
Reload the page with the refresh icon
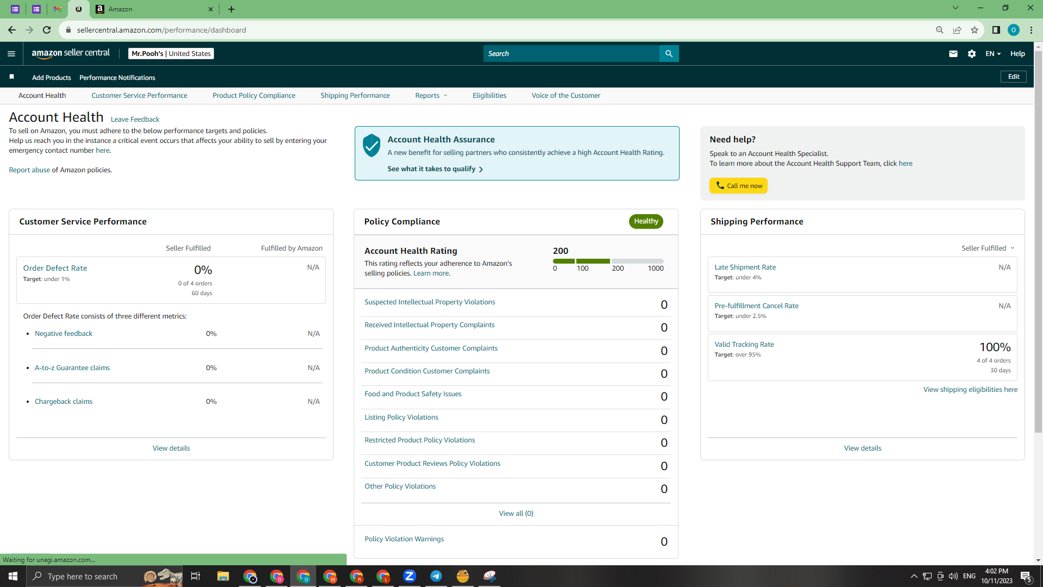47,30
